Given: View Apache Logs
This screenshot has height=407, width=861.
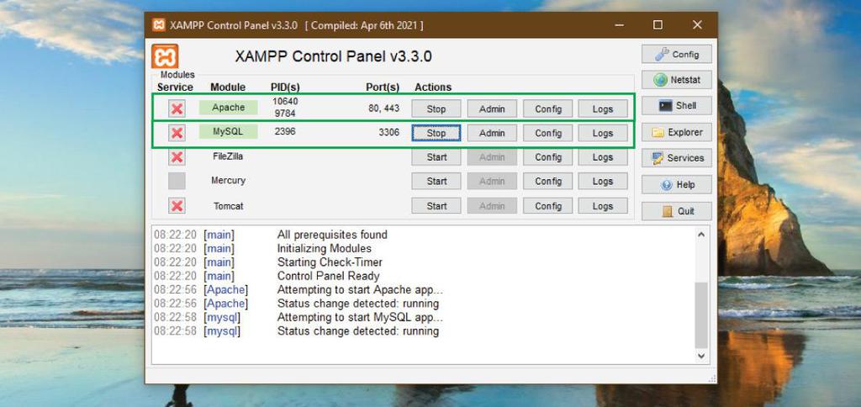Looking at the screenshot, I should point(602,108).
